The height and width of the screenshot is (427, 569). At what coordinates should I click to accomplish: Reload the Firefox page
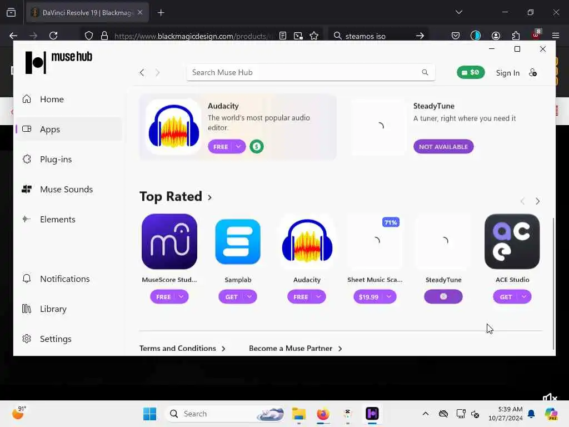click(x=53, y=36)
